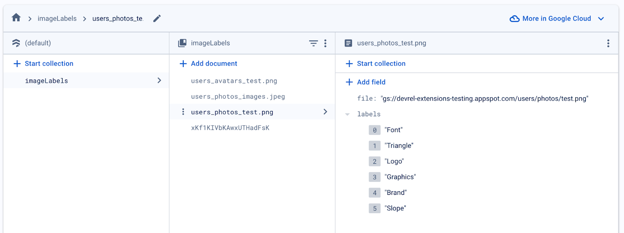Expand the More in Google Cloud dropdown arrow
624x233 pixels.
coord(601,19)
